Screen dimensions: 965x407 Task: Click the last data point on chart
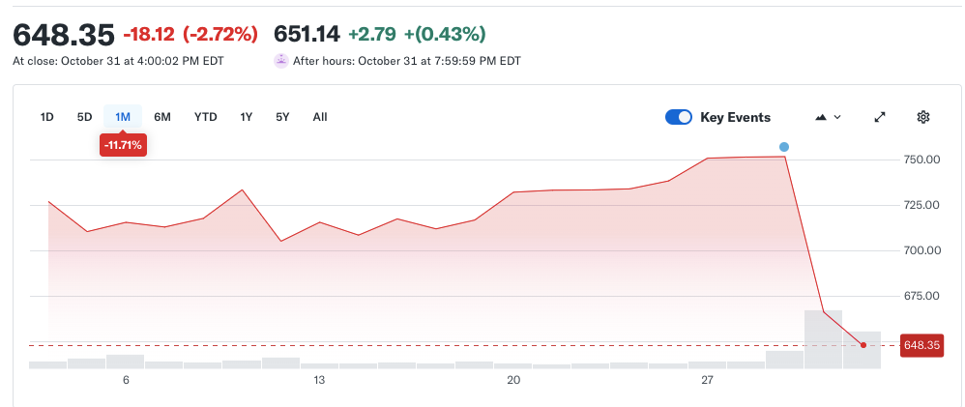pyautogui.click(x=863, y=344)
